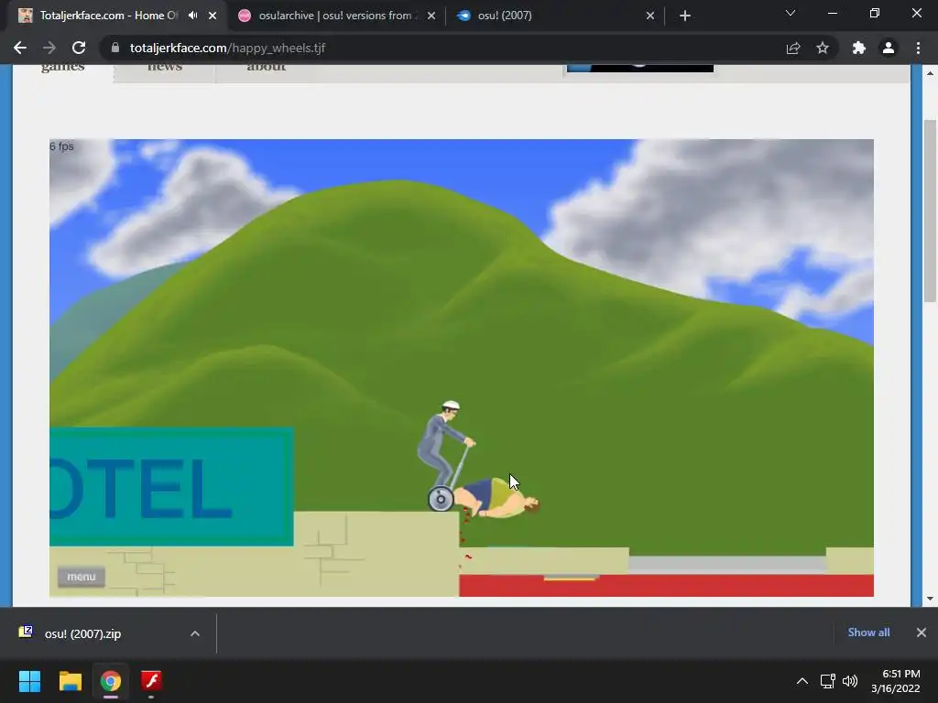Open the news navigation tab
The image size is (938, 703).
coord(165,67)
